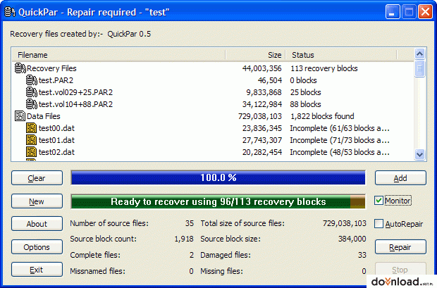This screenshot has height=288, width=437.
Task: Click the New button
Action: (37, 201)
